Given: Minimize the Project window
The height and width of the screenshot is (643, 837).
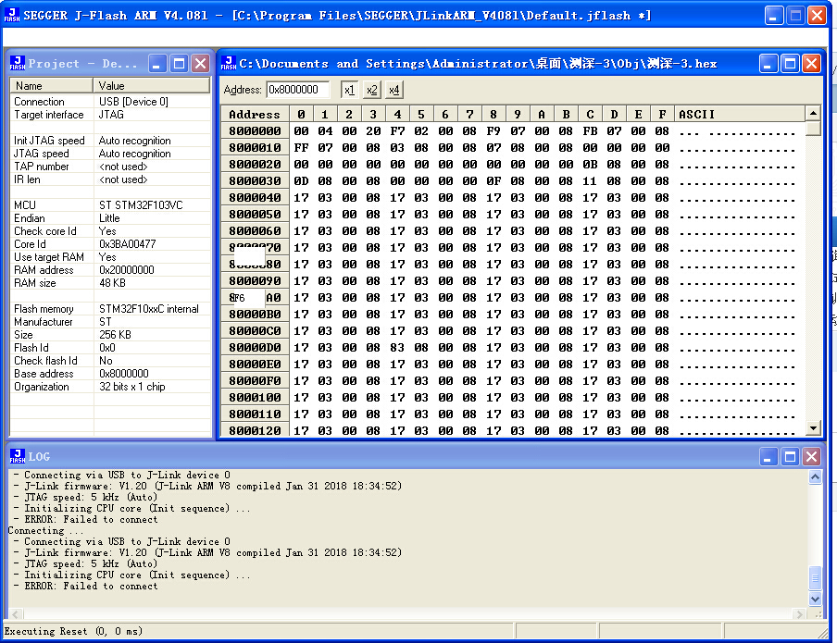Looking at the screenshot, I should 156,64.
